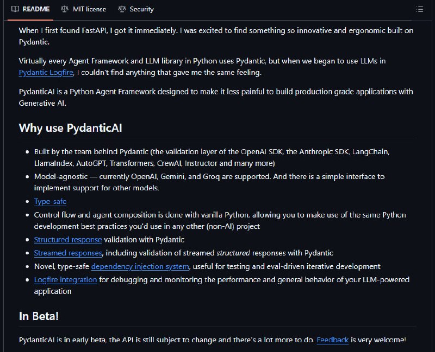This screenshot has height=352, width=435.
Task: Select the Security tab
Action: (x=136, y=9)
